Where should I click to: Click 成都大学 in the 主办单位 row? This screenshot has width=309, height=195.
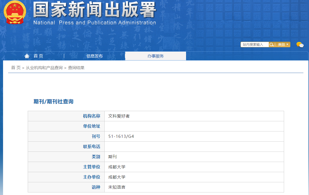click(117, 177)
